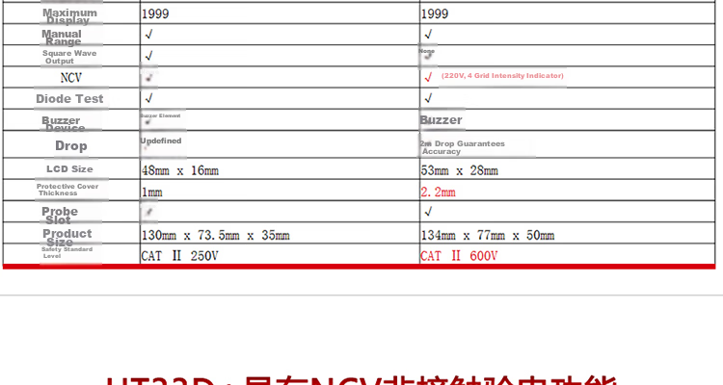Viewport: 723px width, 385px height.
Task: Click the 'Protective Cover Thickness' row label
Action: [x=67, y=190]
